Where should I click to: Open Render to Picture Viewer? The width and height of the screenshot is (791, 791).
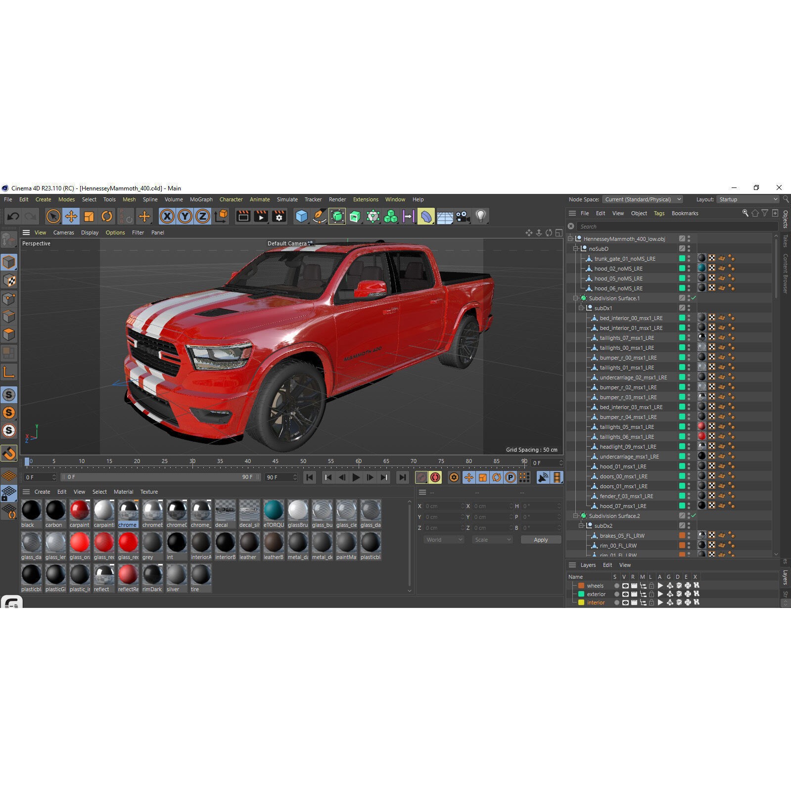pyautogui.click(x=261, y=216)
